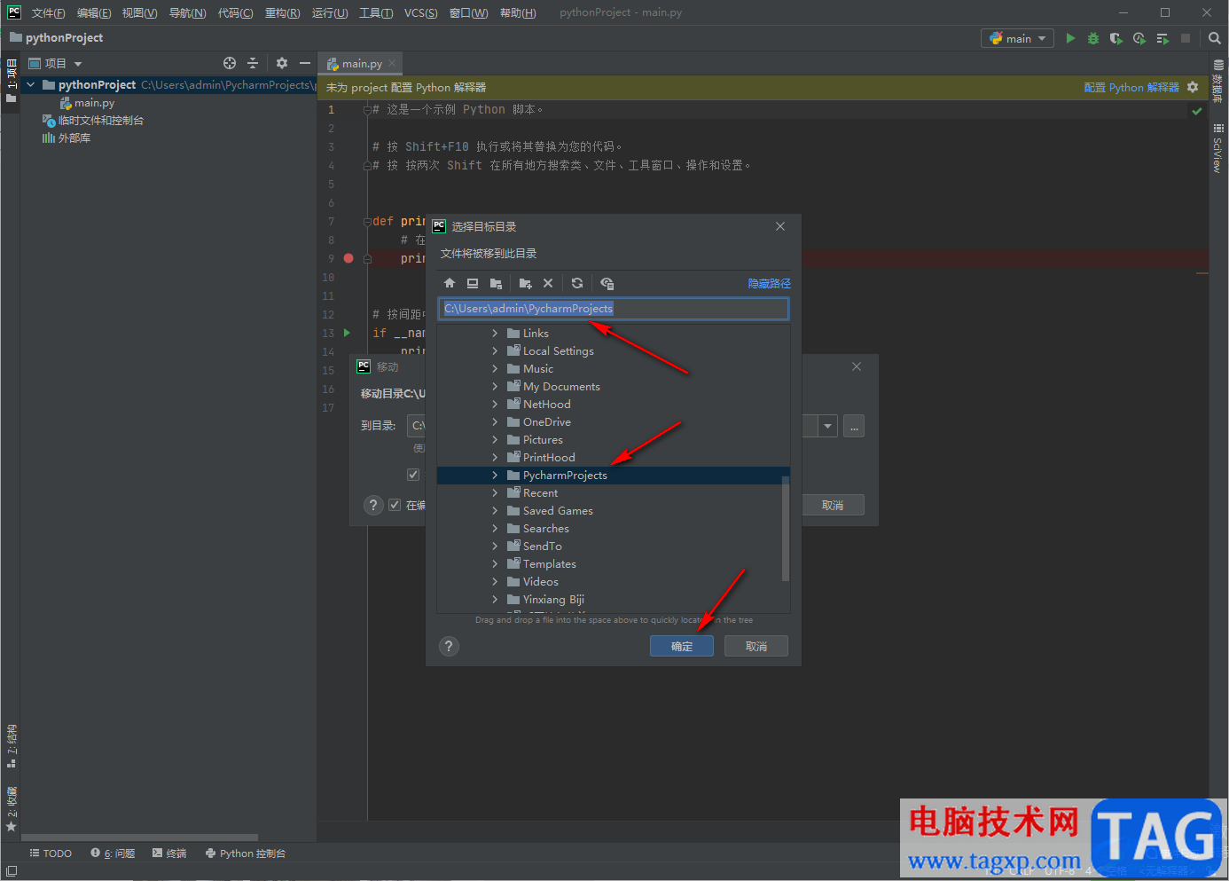This screenshot has height=881, width=1229.
Task: Click the search everywhere magnifier icon
Action: click(x=1215, y=38)
